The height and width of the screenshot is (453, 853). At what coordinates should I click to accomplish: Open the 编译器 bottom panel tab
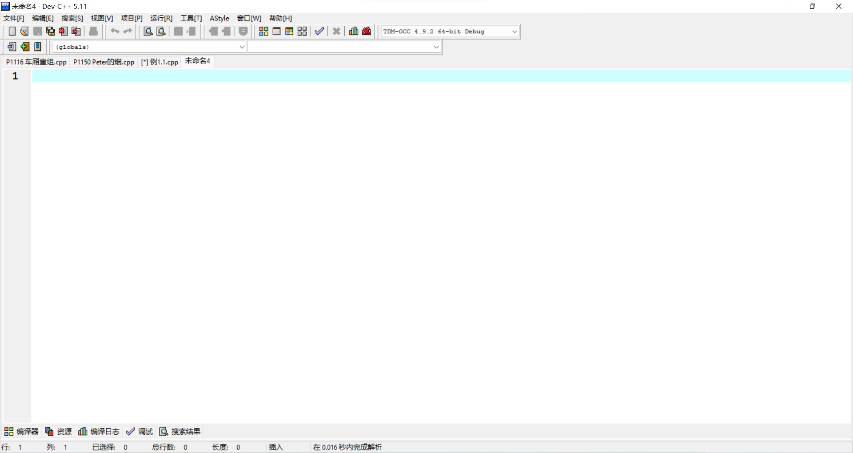tap(21, 431)
